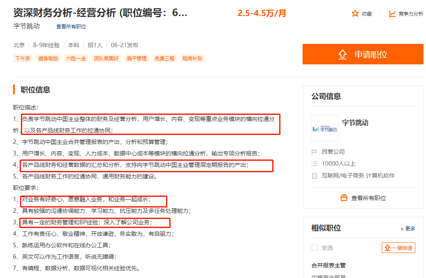The image size is (426, 278).
Task: Click the 10000人以上 company size text
Action: [x=339, y=164]
